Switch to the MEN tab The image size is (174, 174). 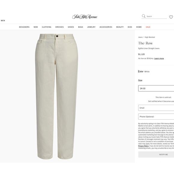click(x=3, y=20)
